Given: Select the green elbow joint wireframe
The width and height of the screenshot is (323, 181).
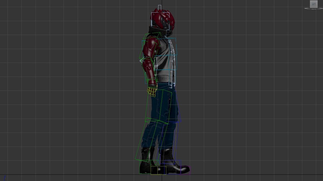Looking at the screenshot, I should 142,60.
